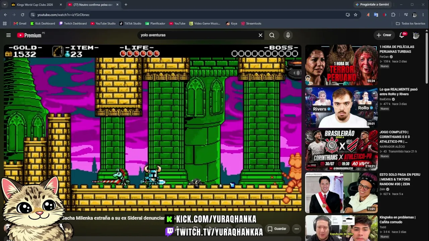Screen dimensions: 429x241
Task: Open the Kingteka en problemas thumbnail
Action: (341, 228)
